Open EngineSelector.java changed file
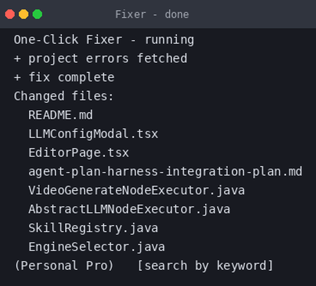The image size is (316, 286). coord(97,247)
